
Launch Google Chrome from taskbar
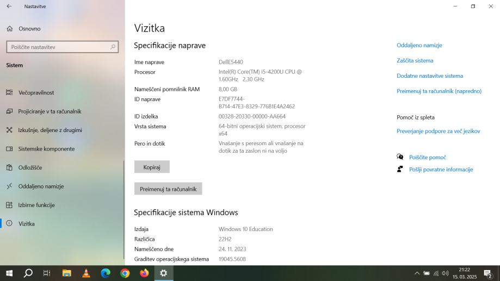coord(125,273)
